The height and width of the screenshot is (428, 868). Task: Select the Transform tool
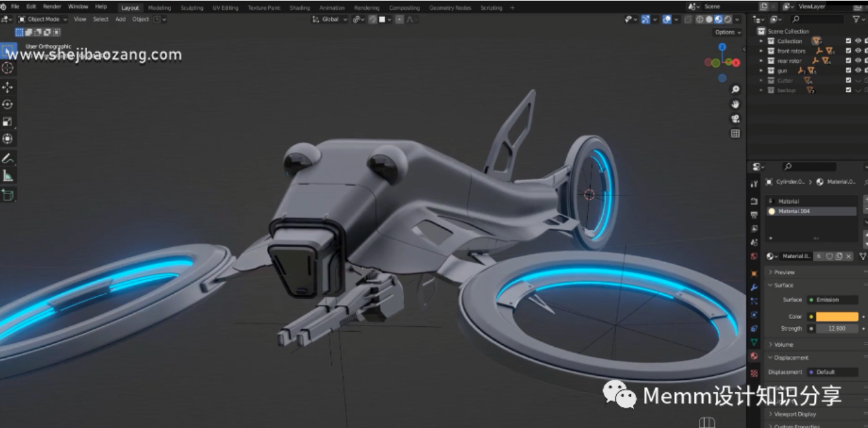click(7, 139)
